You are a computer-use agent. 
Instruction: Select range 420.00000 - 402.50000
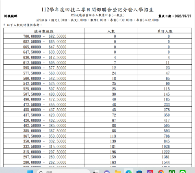pos(45,120)
